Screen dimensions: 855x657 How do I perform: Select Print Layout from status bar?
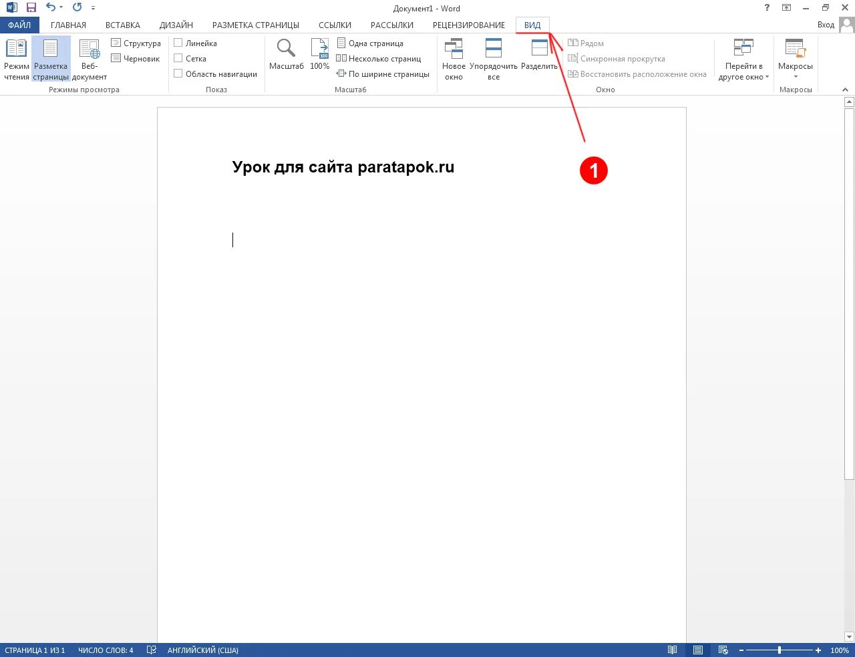(698, 650)
